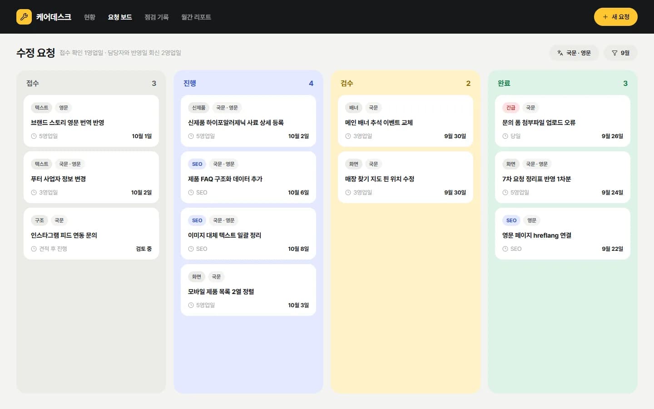The image size is (654, 409).
Task: Click the 수정 요청 page title
Action: tap(35, 53)
